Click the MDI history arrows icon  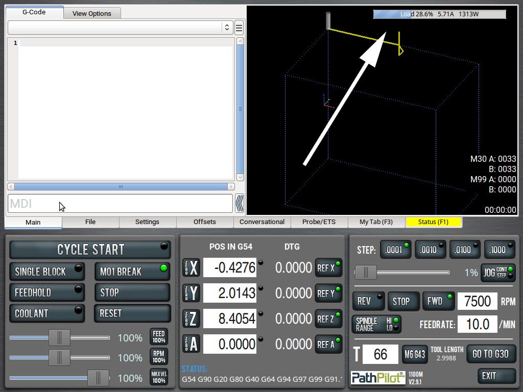click(x=239, y=204)
